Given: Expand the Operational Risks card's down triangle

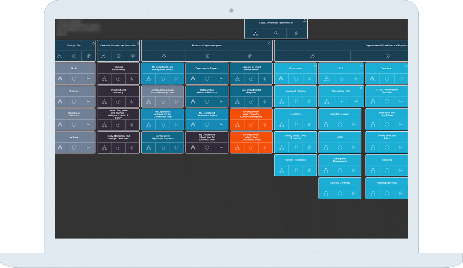Looking at the screenshot, I should (x=361, y=89).
